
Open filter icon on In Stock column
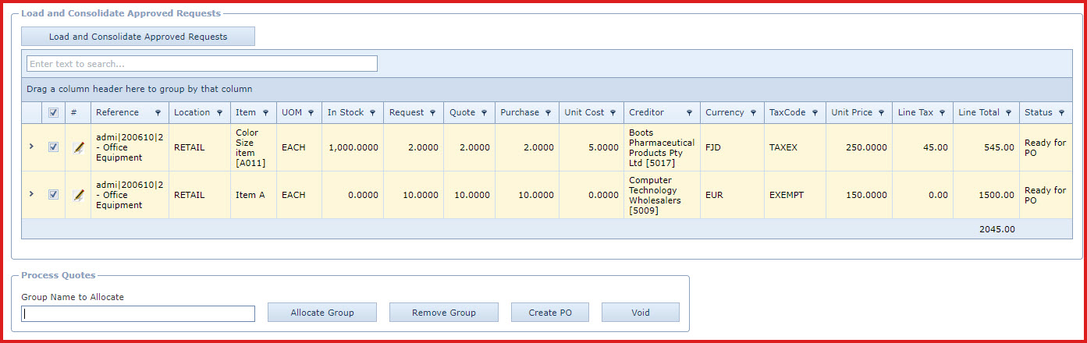tap(373, 113)
